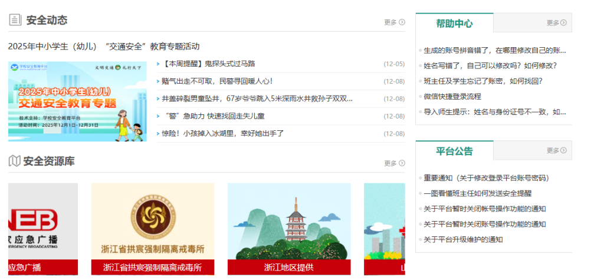
Task: Click the arrow icon beside 帮助中心 更多
Action: coord(563,23)
